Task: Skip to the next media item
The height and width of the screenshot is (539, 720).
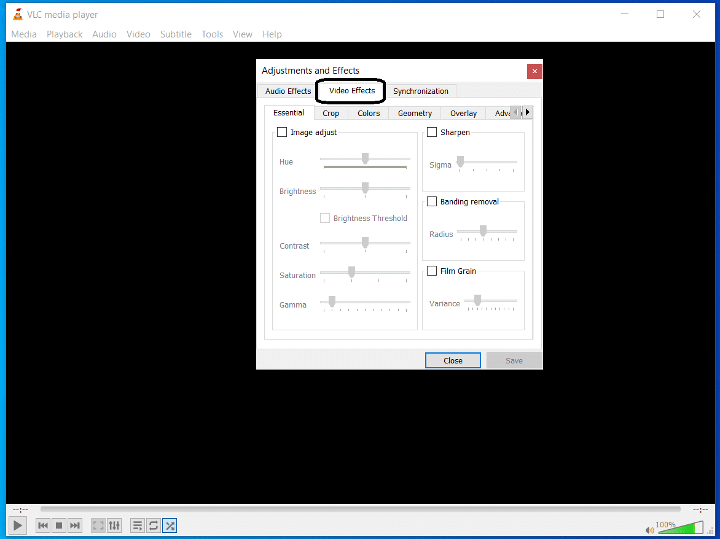Action: click(75, 525)
